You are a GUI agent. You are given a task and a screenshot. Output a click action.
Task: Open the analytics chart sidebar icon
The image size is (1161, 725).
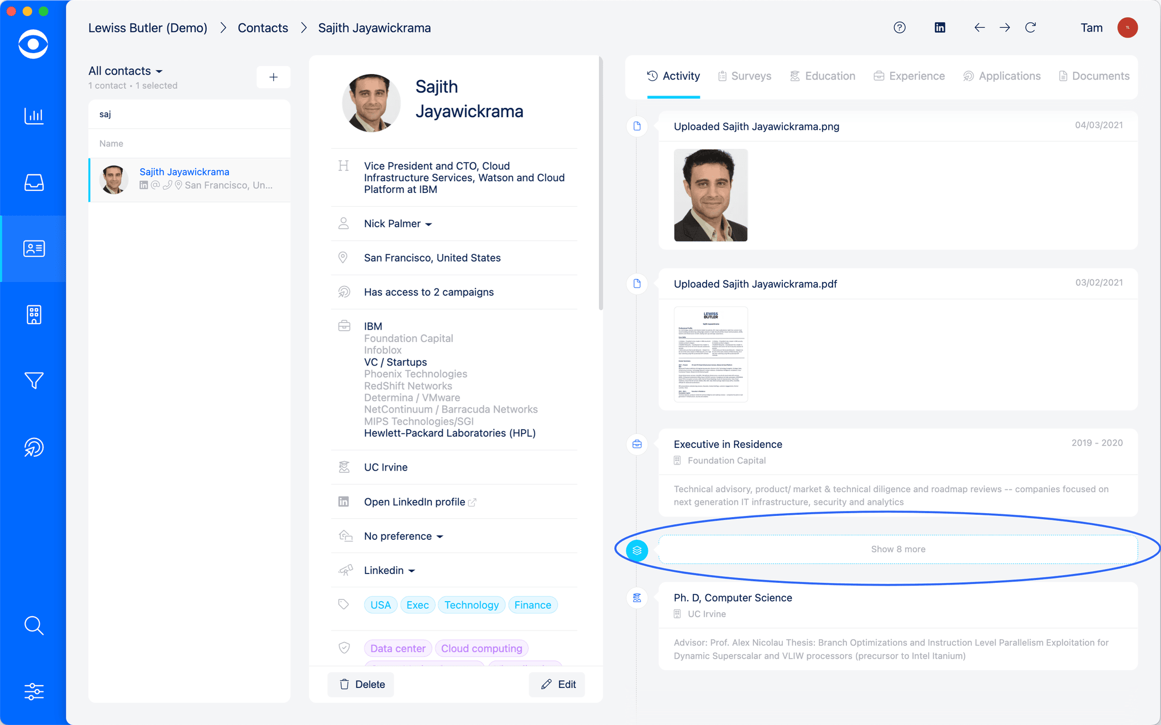pos(34,116)
